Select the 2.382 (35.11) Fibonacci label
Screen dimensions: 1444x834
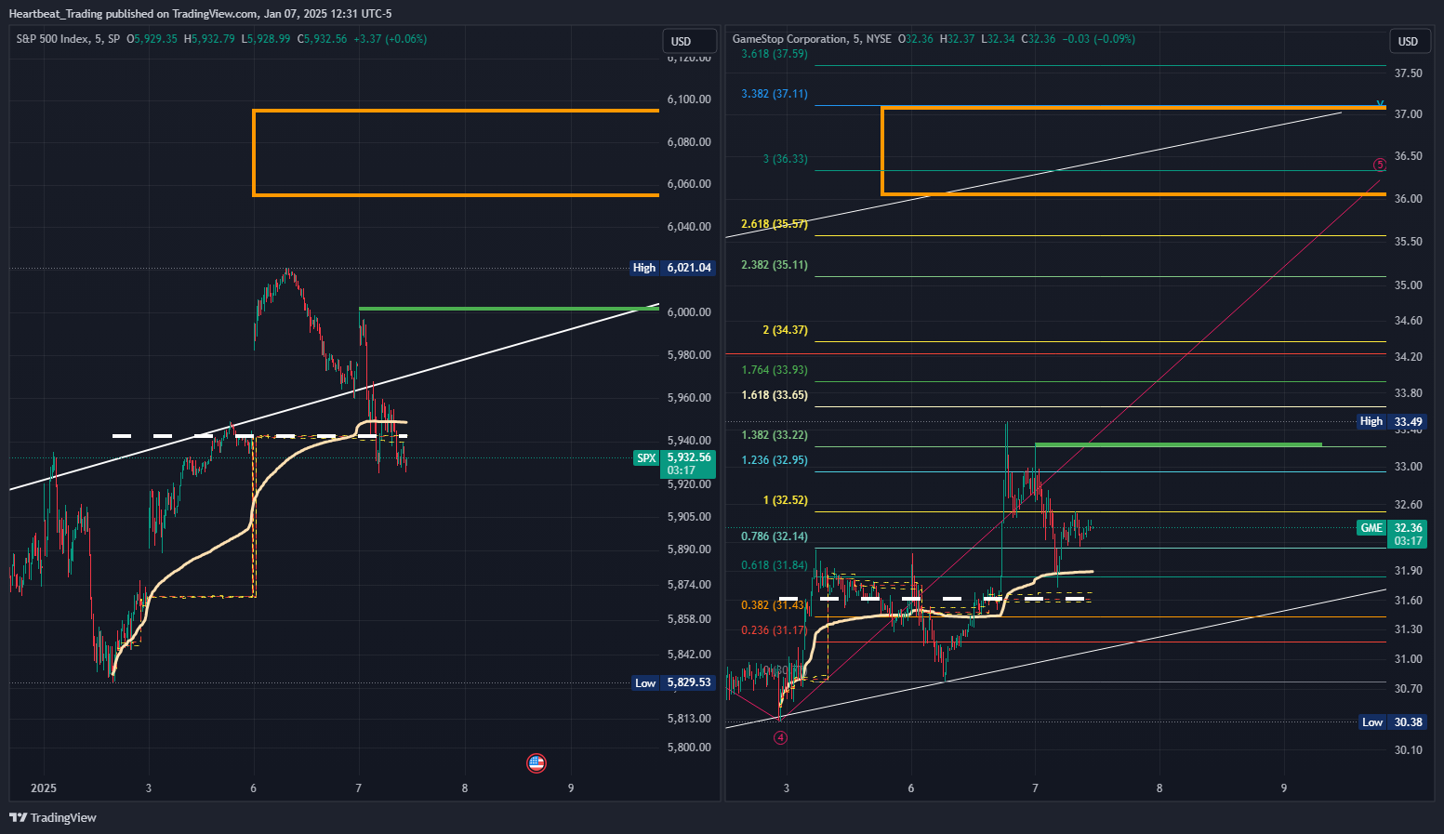click(x=775, y=265)
